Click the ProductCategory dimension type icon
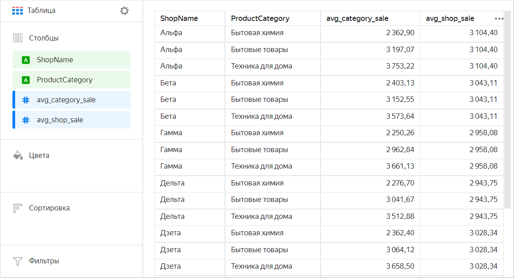The width and height of the screenshot is (514, 278). click(x=26, y=80)
